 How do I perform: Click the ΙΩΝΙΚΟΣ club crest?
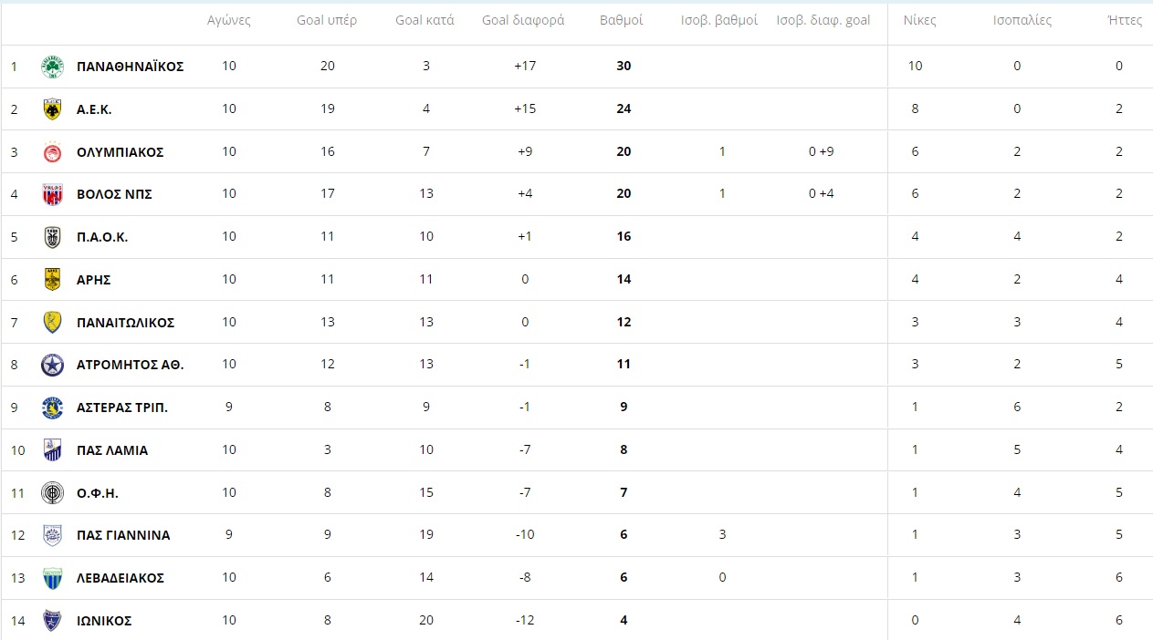(53, 621)
